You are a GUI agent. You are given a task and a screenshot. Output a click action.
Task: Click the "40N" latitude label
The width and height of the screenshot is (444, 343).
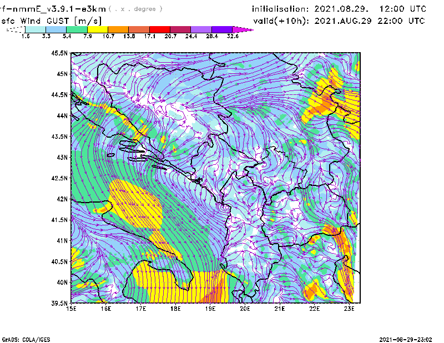pyautogui.click(x=62, y=283)
